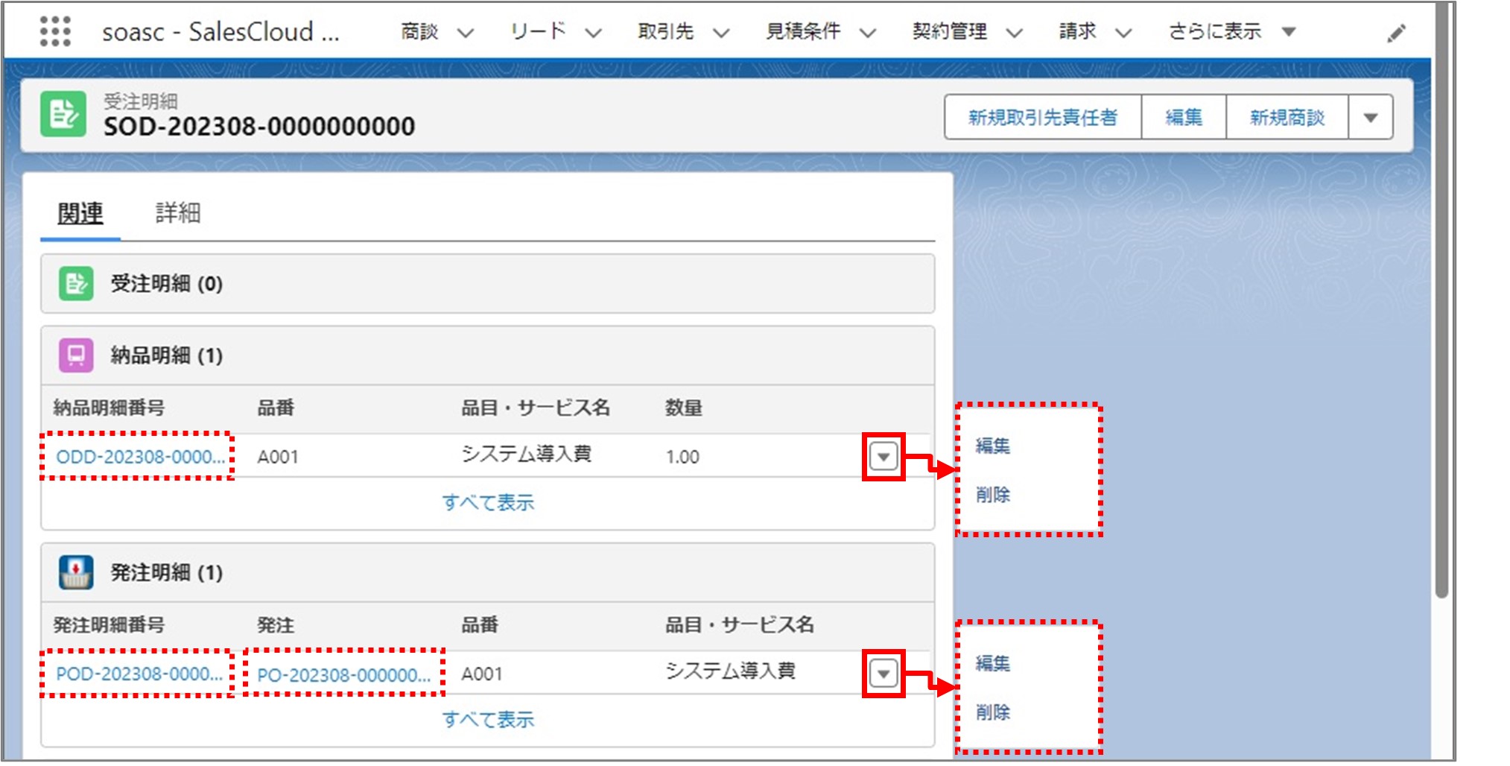Click the 数量 column header

pyautogui.click(x=684, y=408)
